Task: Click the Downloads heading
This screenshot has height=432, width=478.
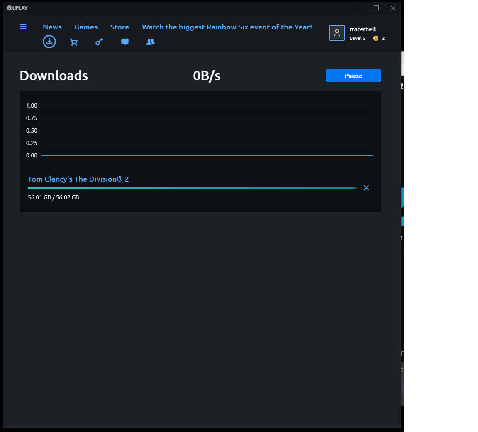Action: [54, 76]
